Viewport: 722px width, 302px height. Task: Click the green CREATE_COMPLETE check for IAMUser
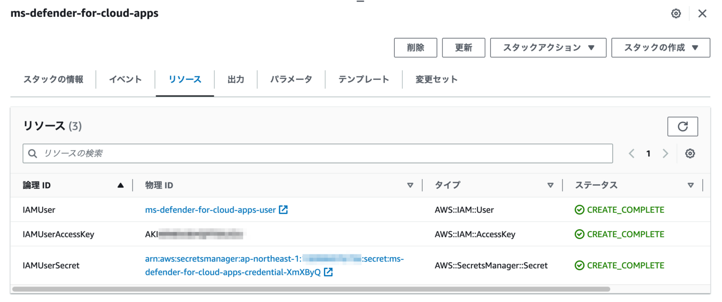coord(580,210)
